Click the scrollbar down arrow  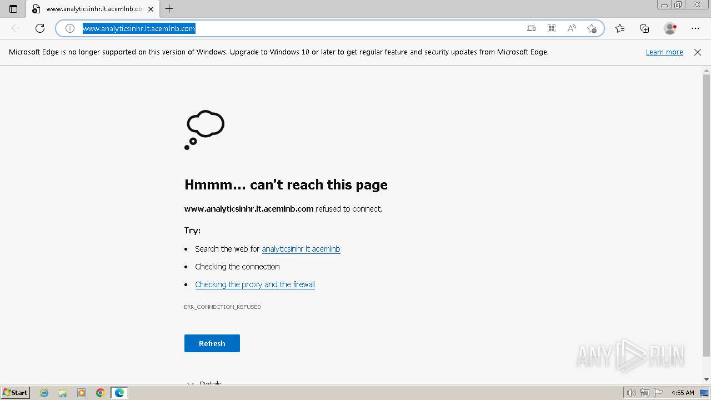[x=707, y=379]
